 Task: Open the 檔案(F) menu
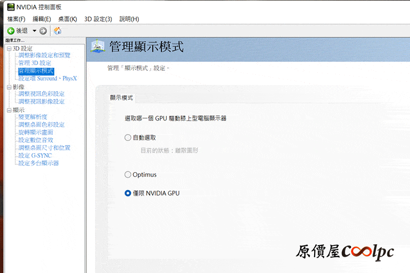(x=16, y=19)
